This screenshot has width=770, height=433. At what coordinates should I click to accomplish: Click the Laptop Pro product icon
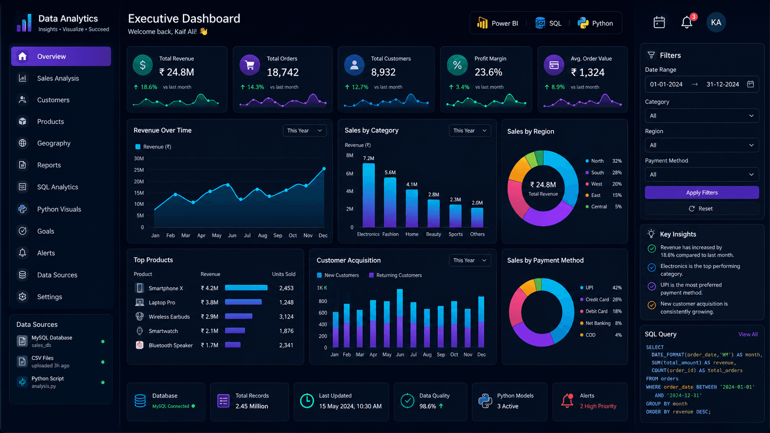139,302
